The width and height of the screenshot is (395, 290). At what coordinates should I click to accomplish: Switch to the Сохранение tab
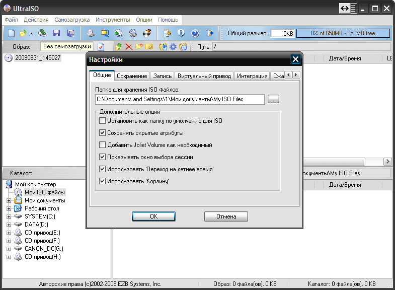coord(132,76)
